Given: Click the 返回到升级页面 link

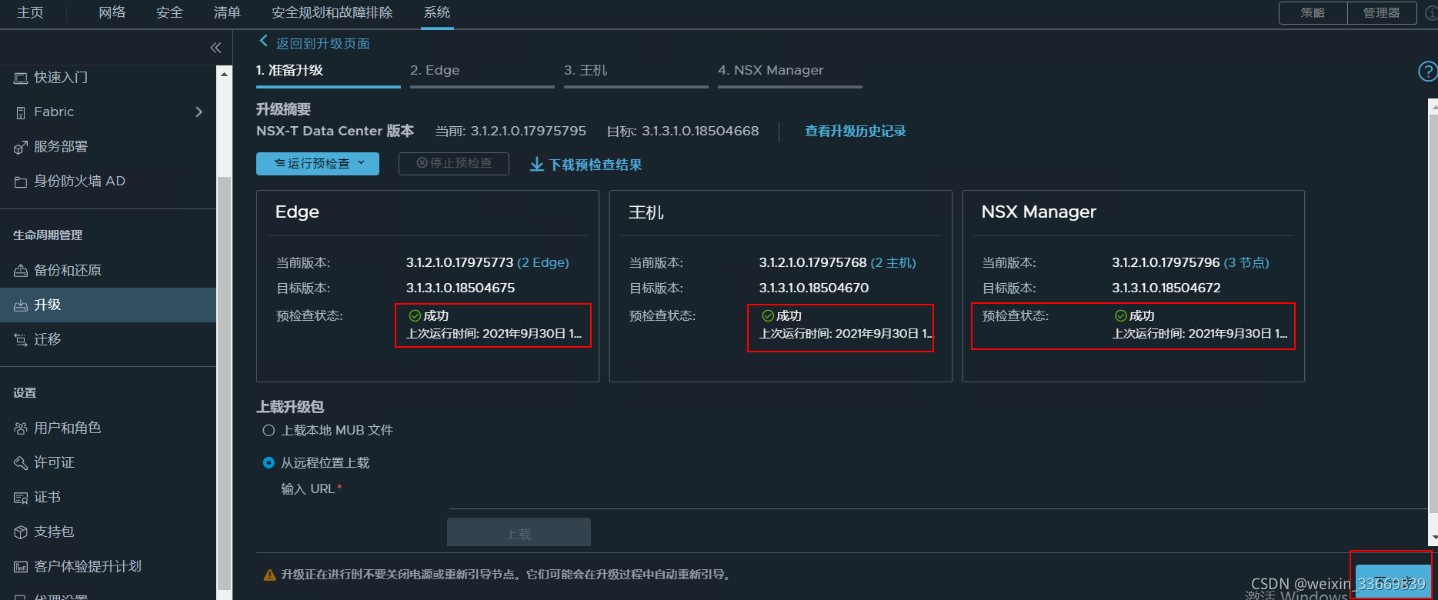Looking at the screenshot, I should coord(323,44).
